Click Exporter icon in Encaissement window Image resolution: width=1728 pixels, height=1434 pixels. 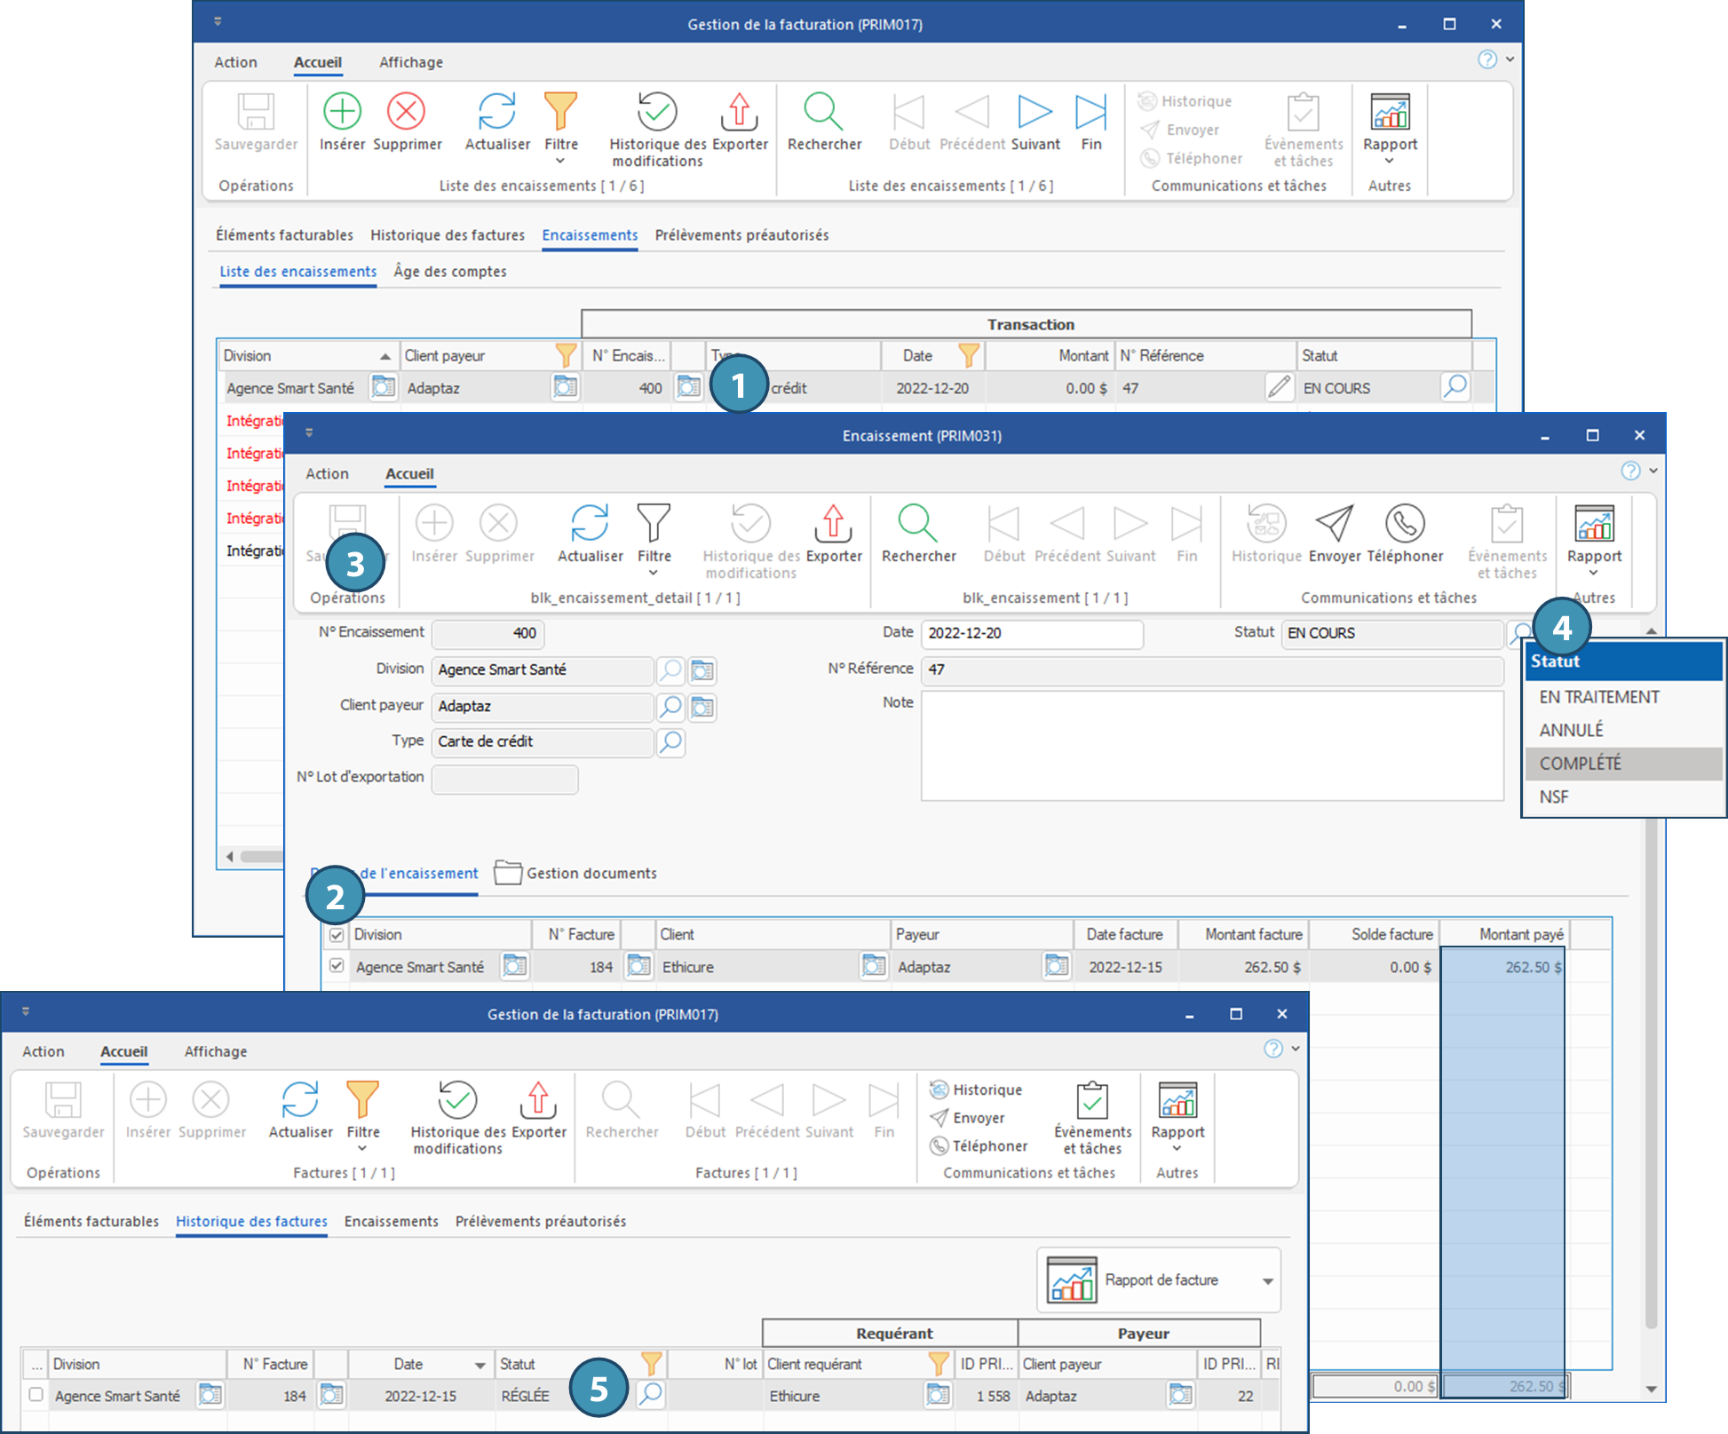(833, 524)
